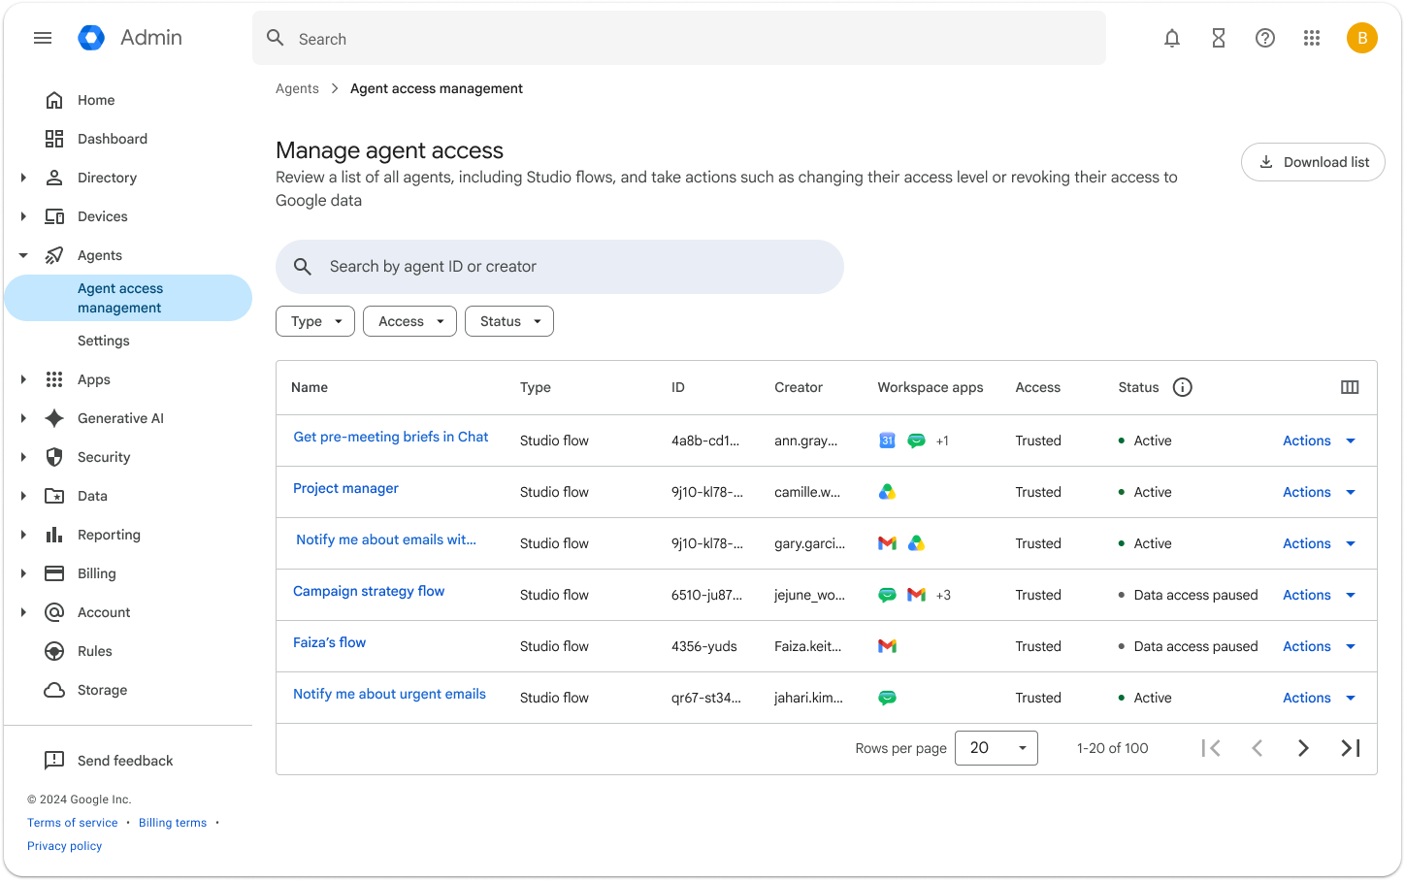
Task: Focus the top Search bar
Action: point(679,38)
